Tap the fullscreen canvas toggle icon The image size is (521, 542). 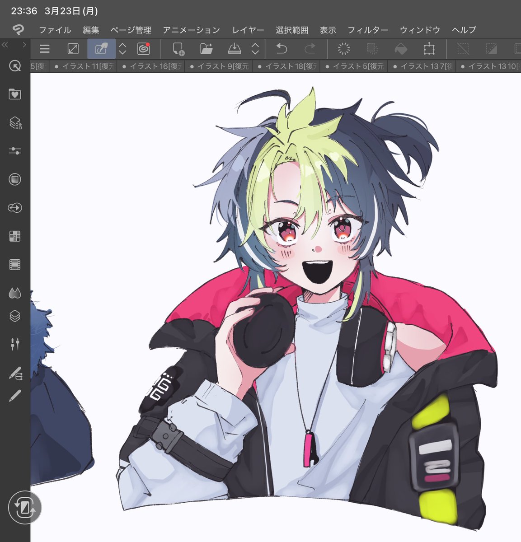pos(73,49)
